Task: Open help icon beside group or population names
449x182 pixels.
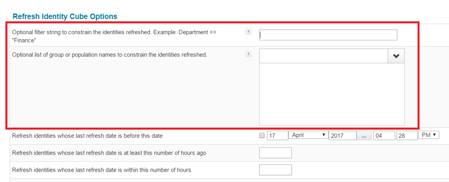Action: [x=248, y=54]
